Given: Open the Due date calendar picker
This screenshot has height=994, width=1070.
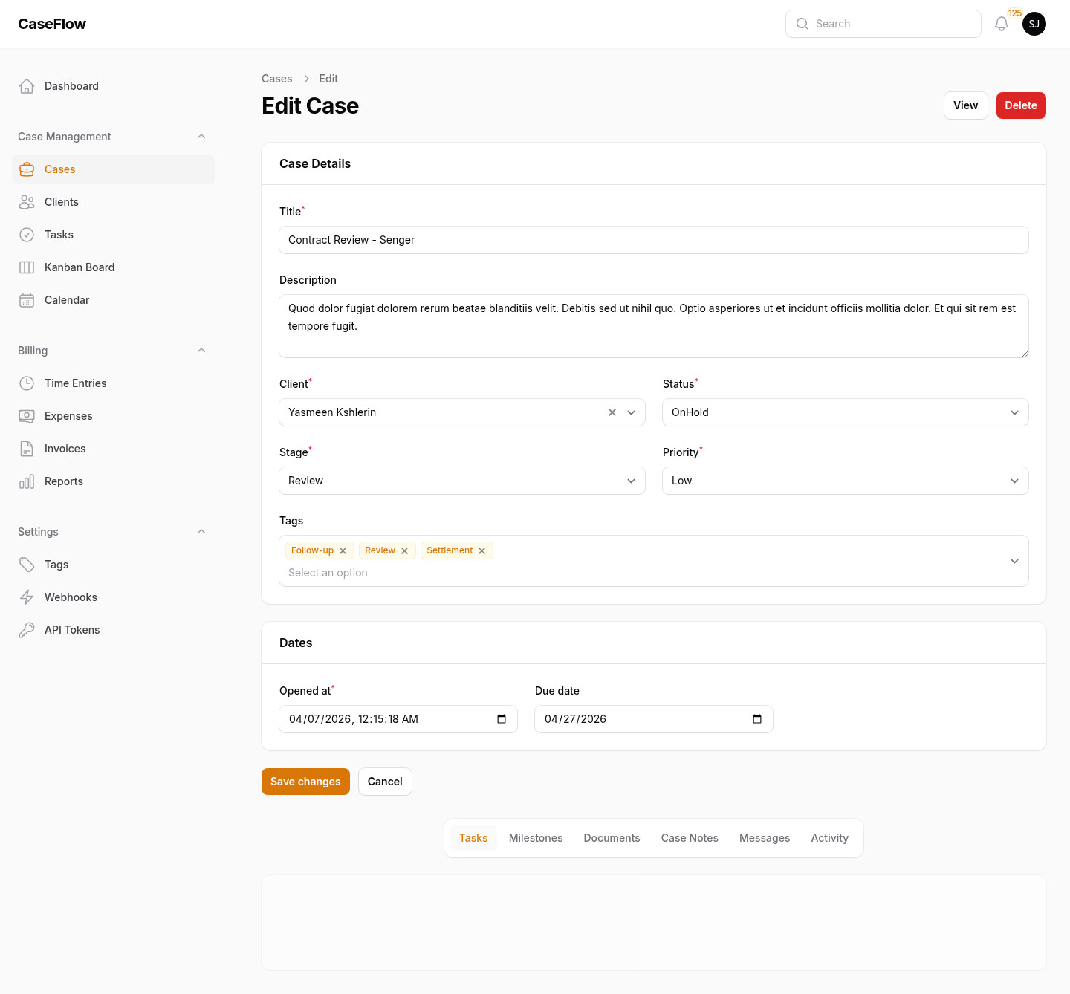Looking at the screenshot, I should (757, 719).
